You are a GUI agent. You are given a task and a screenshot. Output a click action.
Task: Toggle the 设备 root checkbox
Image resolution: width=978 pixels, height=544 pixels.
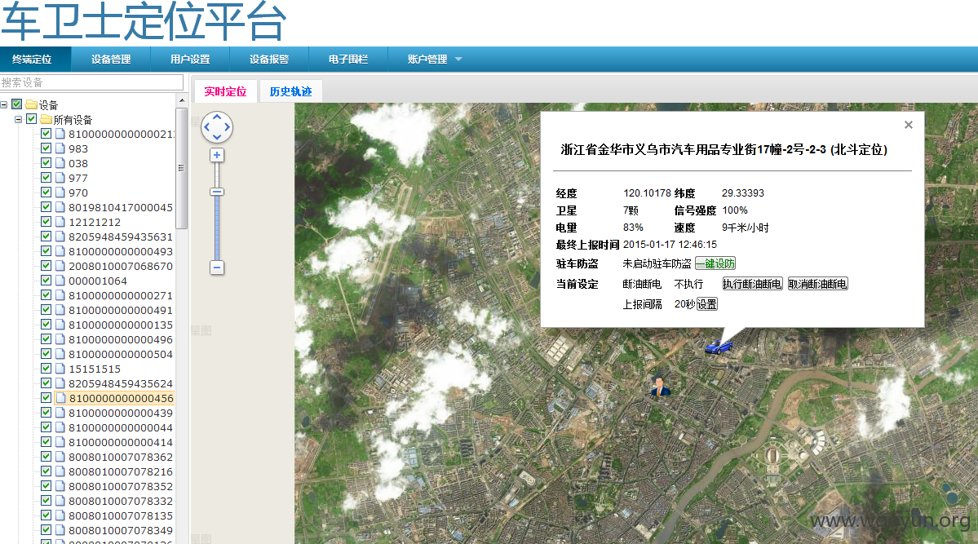17,104
